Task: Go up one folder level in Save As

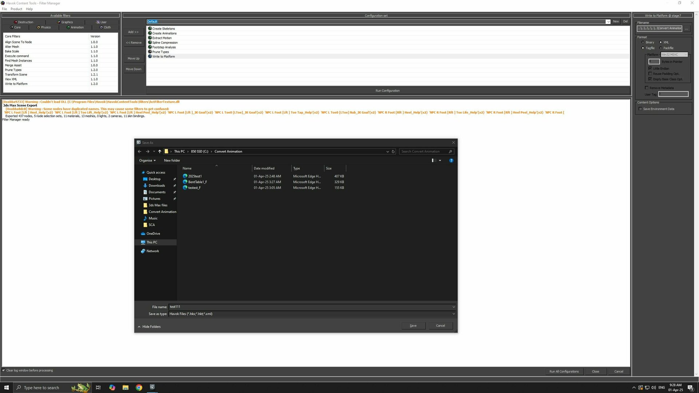Action: click(159, 151)
